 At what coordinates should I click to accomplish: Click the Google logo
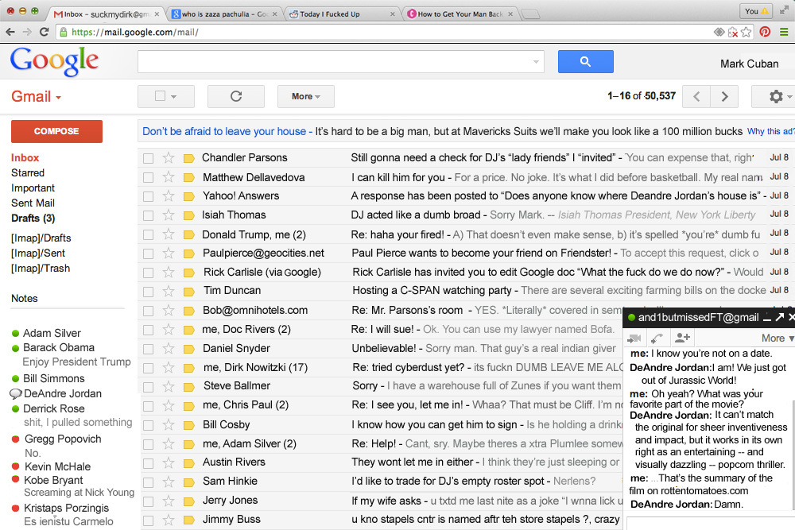[x=54, y=61]
